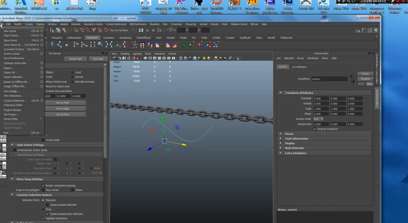Select by hierarchy mode icon in status line

pyautogui.click(x=52, y=30)
